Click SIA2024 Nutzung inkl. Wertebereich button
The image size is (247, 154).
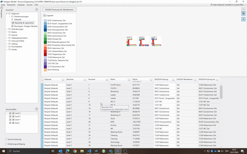(59, 10)
